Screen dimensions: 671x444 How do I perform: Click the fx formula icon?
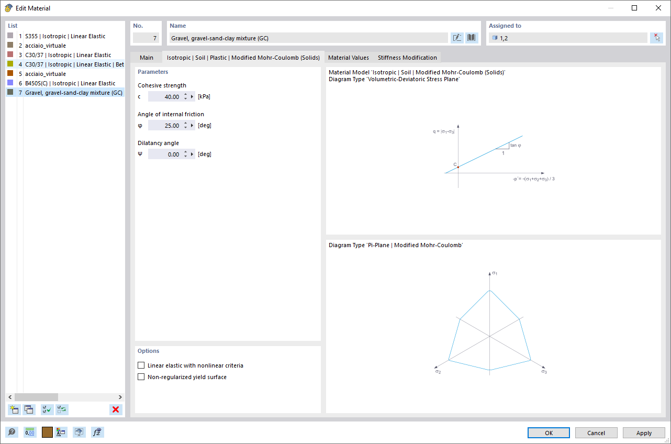click(x=97, y=432)
